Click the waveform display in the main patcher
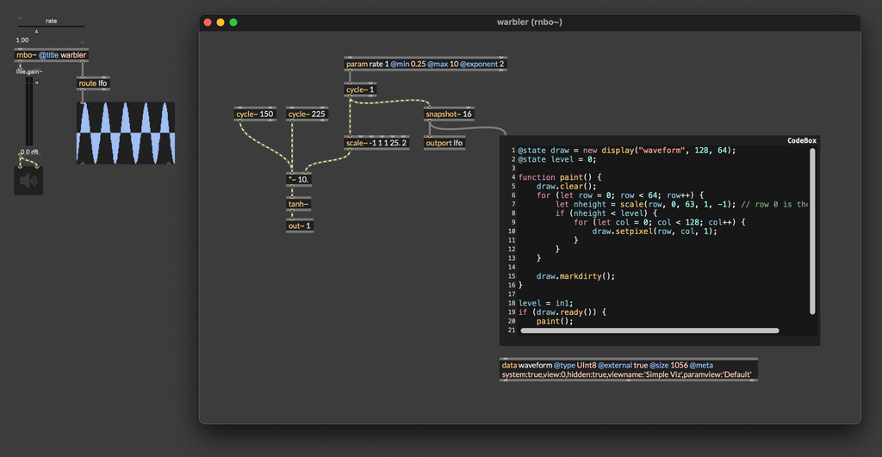 tap(125, 133)
